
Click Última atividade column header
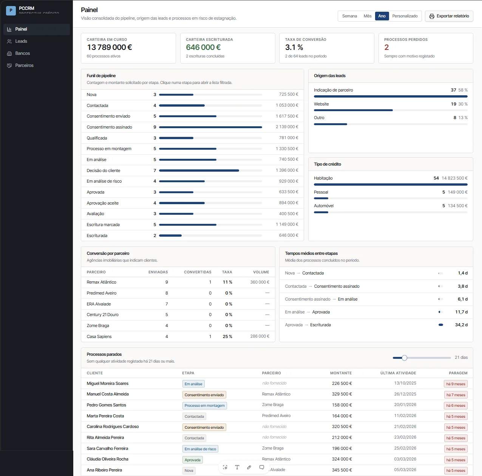click(398, 373)
